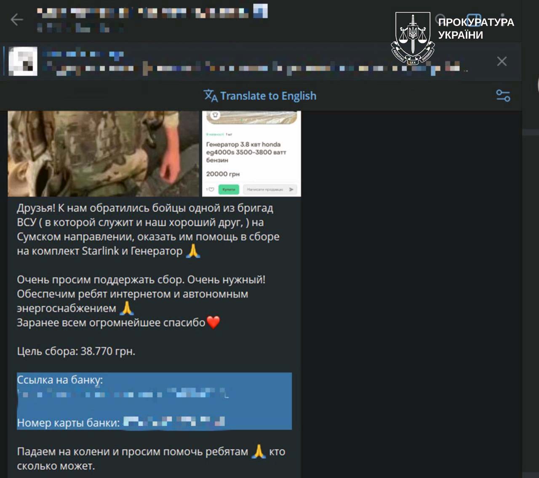Click text 'Заранее всем огромнейшее спасибо'
Screen dimensions: 539x478
[x=111, y=323]
